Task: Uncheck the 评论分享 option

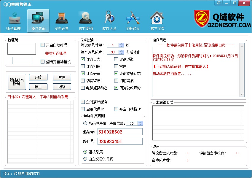Action: point(83,74)
